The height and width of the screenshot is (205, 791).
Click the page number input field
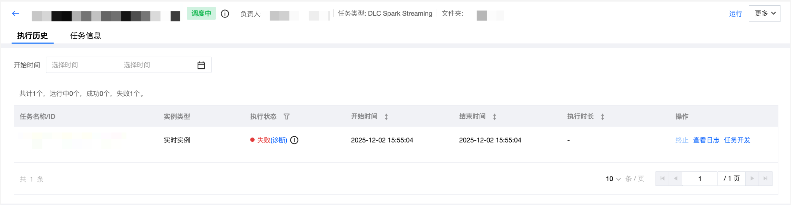tap(700, 179)
